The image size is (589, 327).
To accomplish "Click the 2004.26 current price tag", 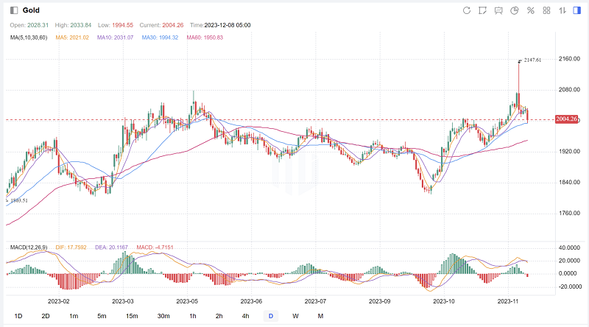I will [568, 119].
